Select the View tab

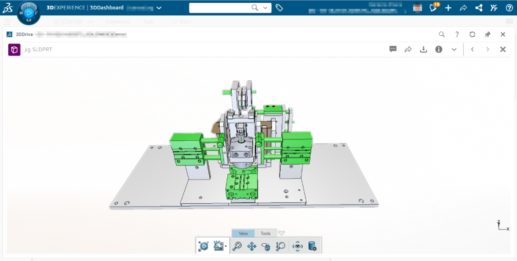tap(243, 233)
